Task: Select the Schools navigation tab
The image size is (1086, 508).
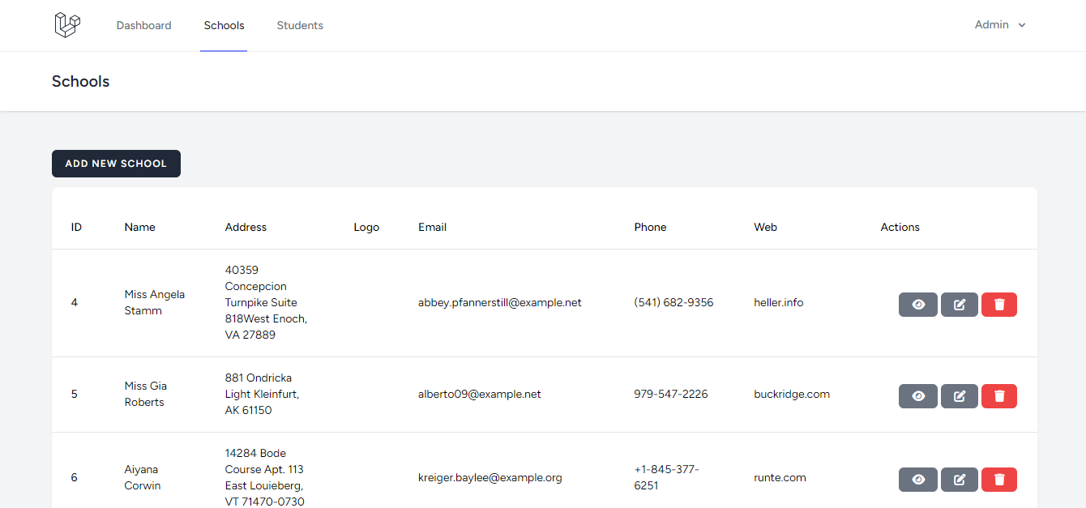Action: tap(224, 25)
